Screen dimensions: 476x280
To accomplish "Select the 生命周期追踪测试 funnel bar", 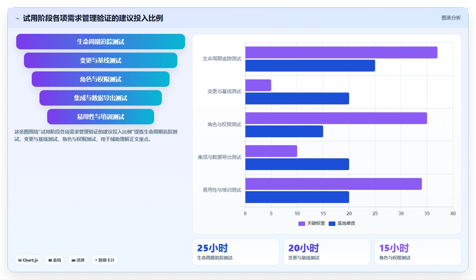I will (101, 42).
